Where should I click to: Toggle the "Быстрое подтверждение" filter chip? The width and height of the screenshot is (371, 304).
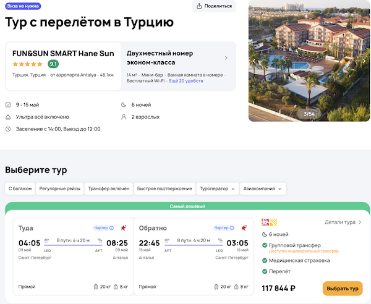pyautogui.click(x=164, y=188)
